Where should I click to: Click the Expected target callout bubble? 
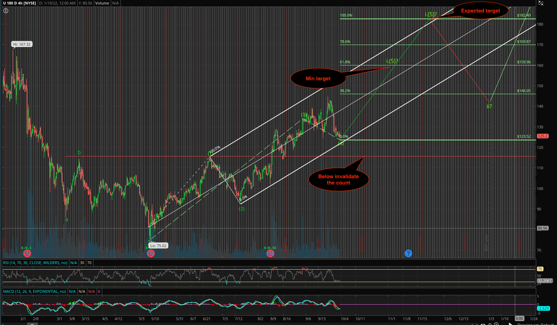click(480, 11)
